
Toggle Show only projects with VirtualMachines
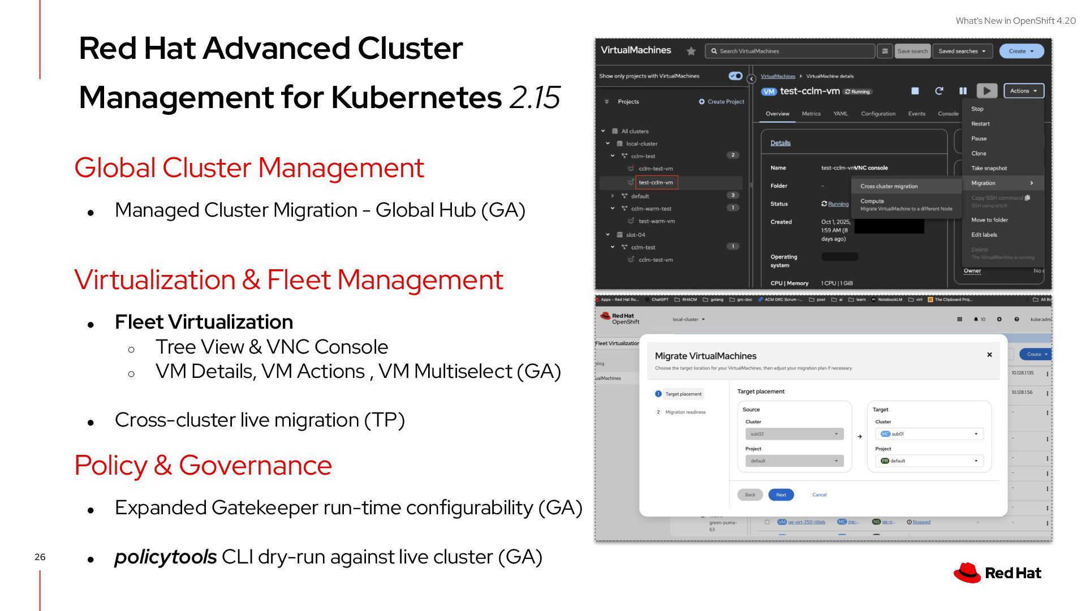click(x=735, y=76)
